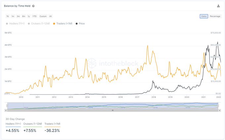Show the All time range
This screenshot has width=225, height=140.
pyautogui.click(x=50, y=16)
